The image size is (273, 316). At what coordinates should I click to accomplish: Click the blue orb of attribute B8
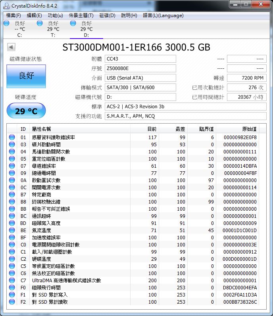(x=12, y=202)
